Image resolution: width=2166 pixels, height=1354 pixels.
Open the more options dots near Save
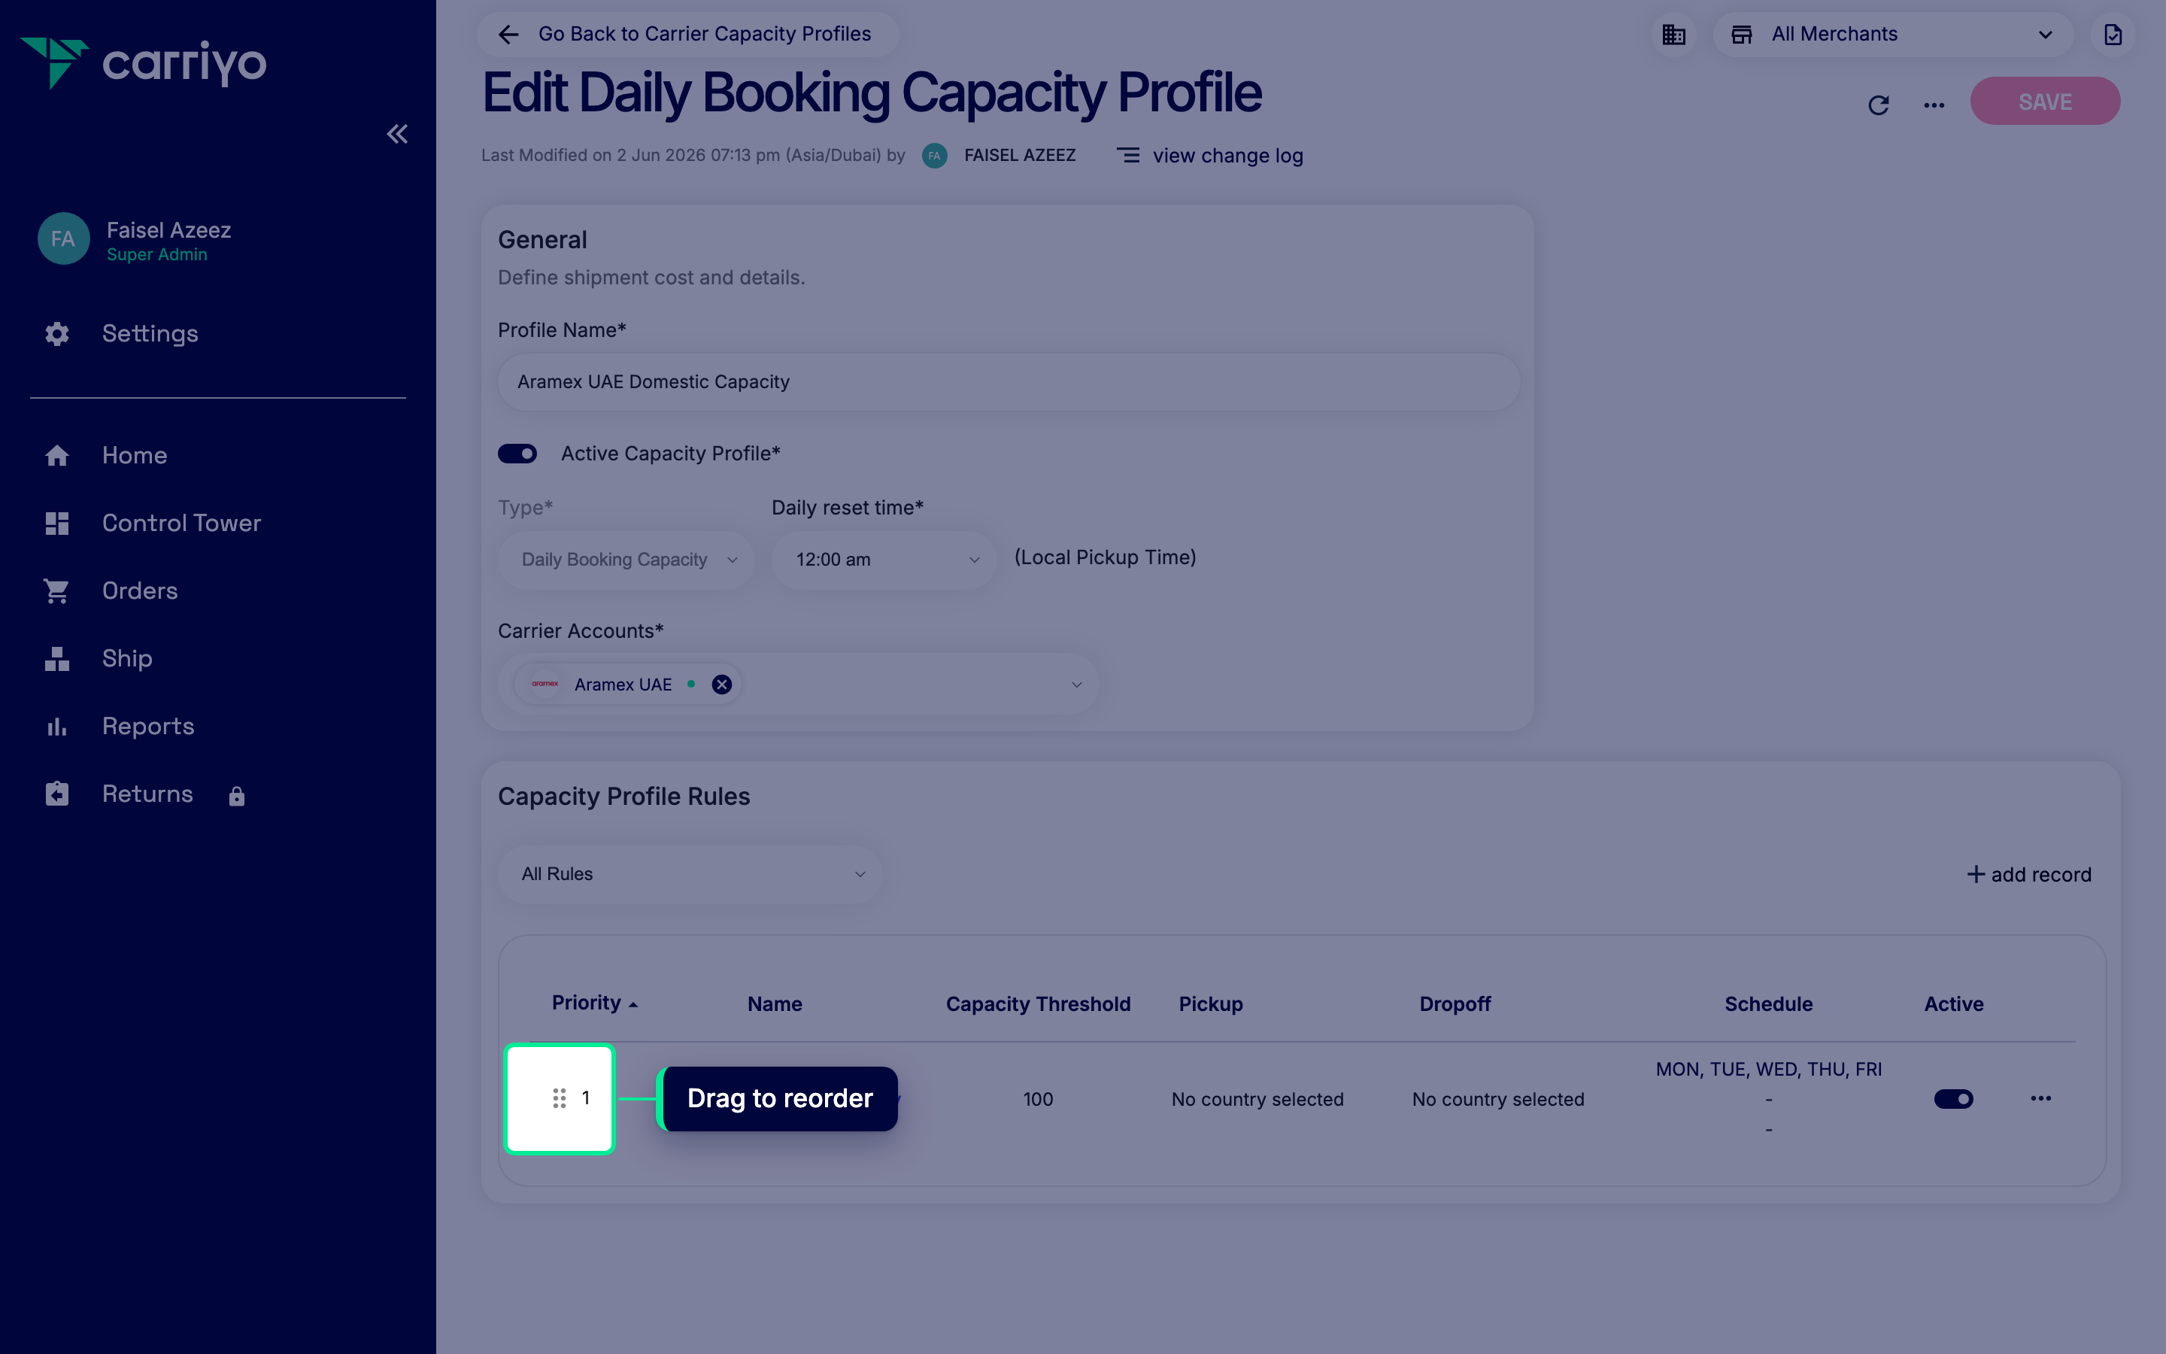click(x=1934, y=105)
